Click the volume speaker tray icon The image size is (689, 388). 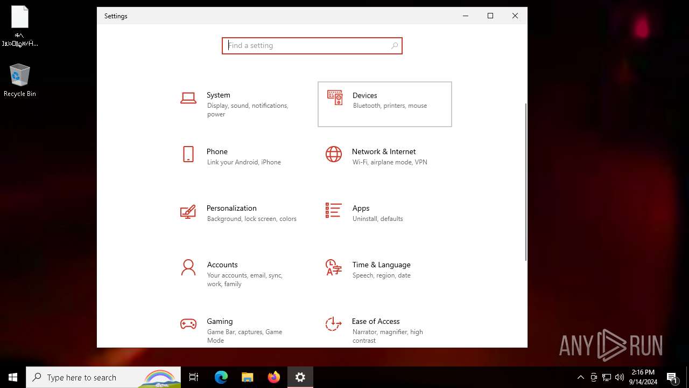620,377
